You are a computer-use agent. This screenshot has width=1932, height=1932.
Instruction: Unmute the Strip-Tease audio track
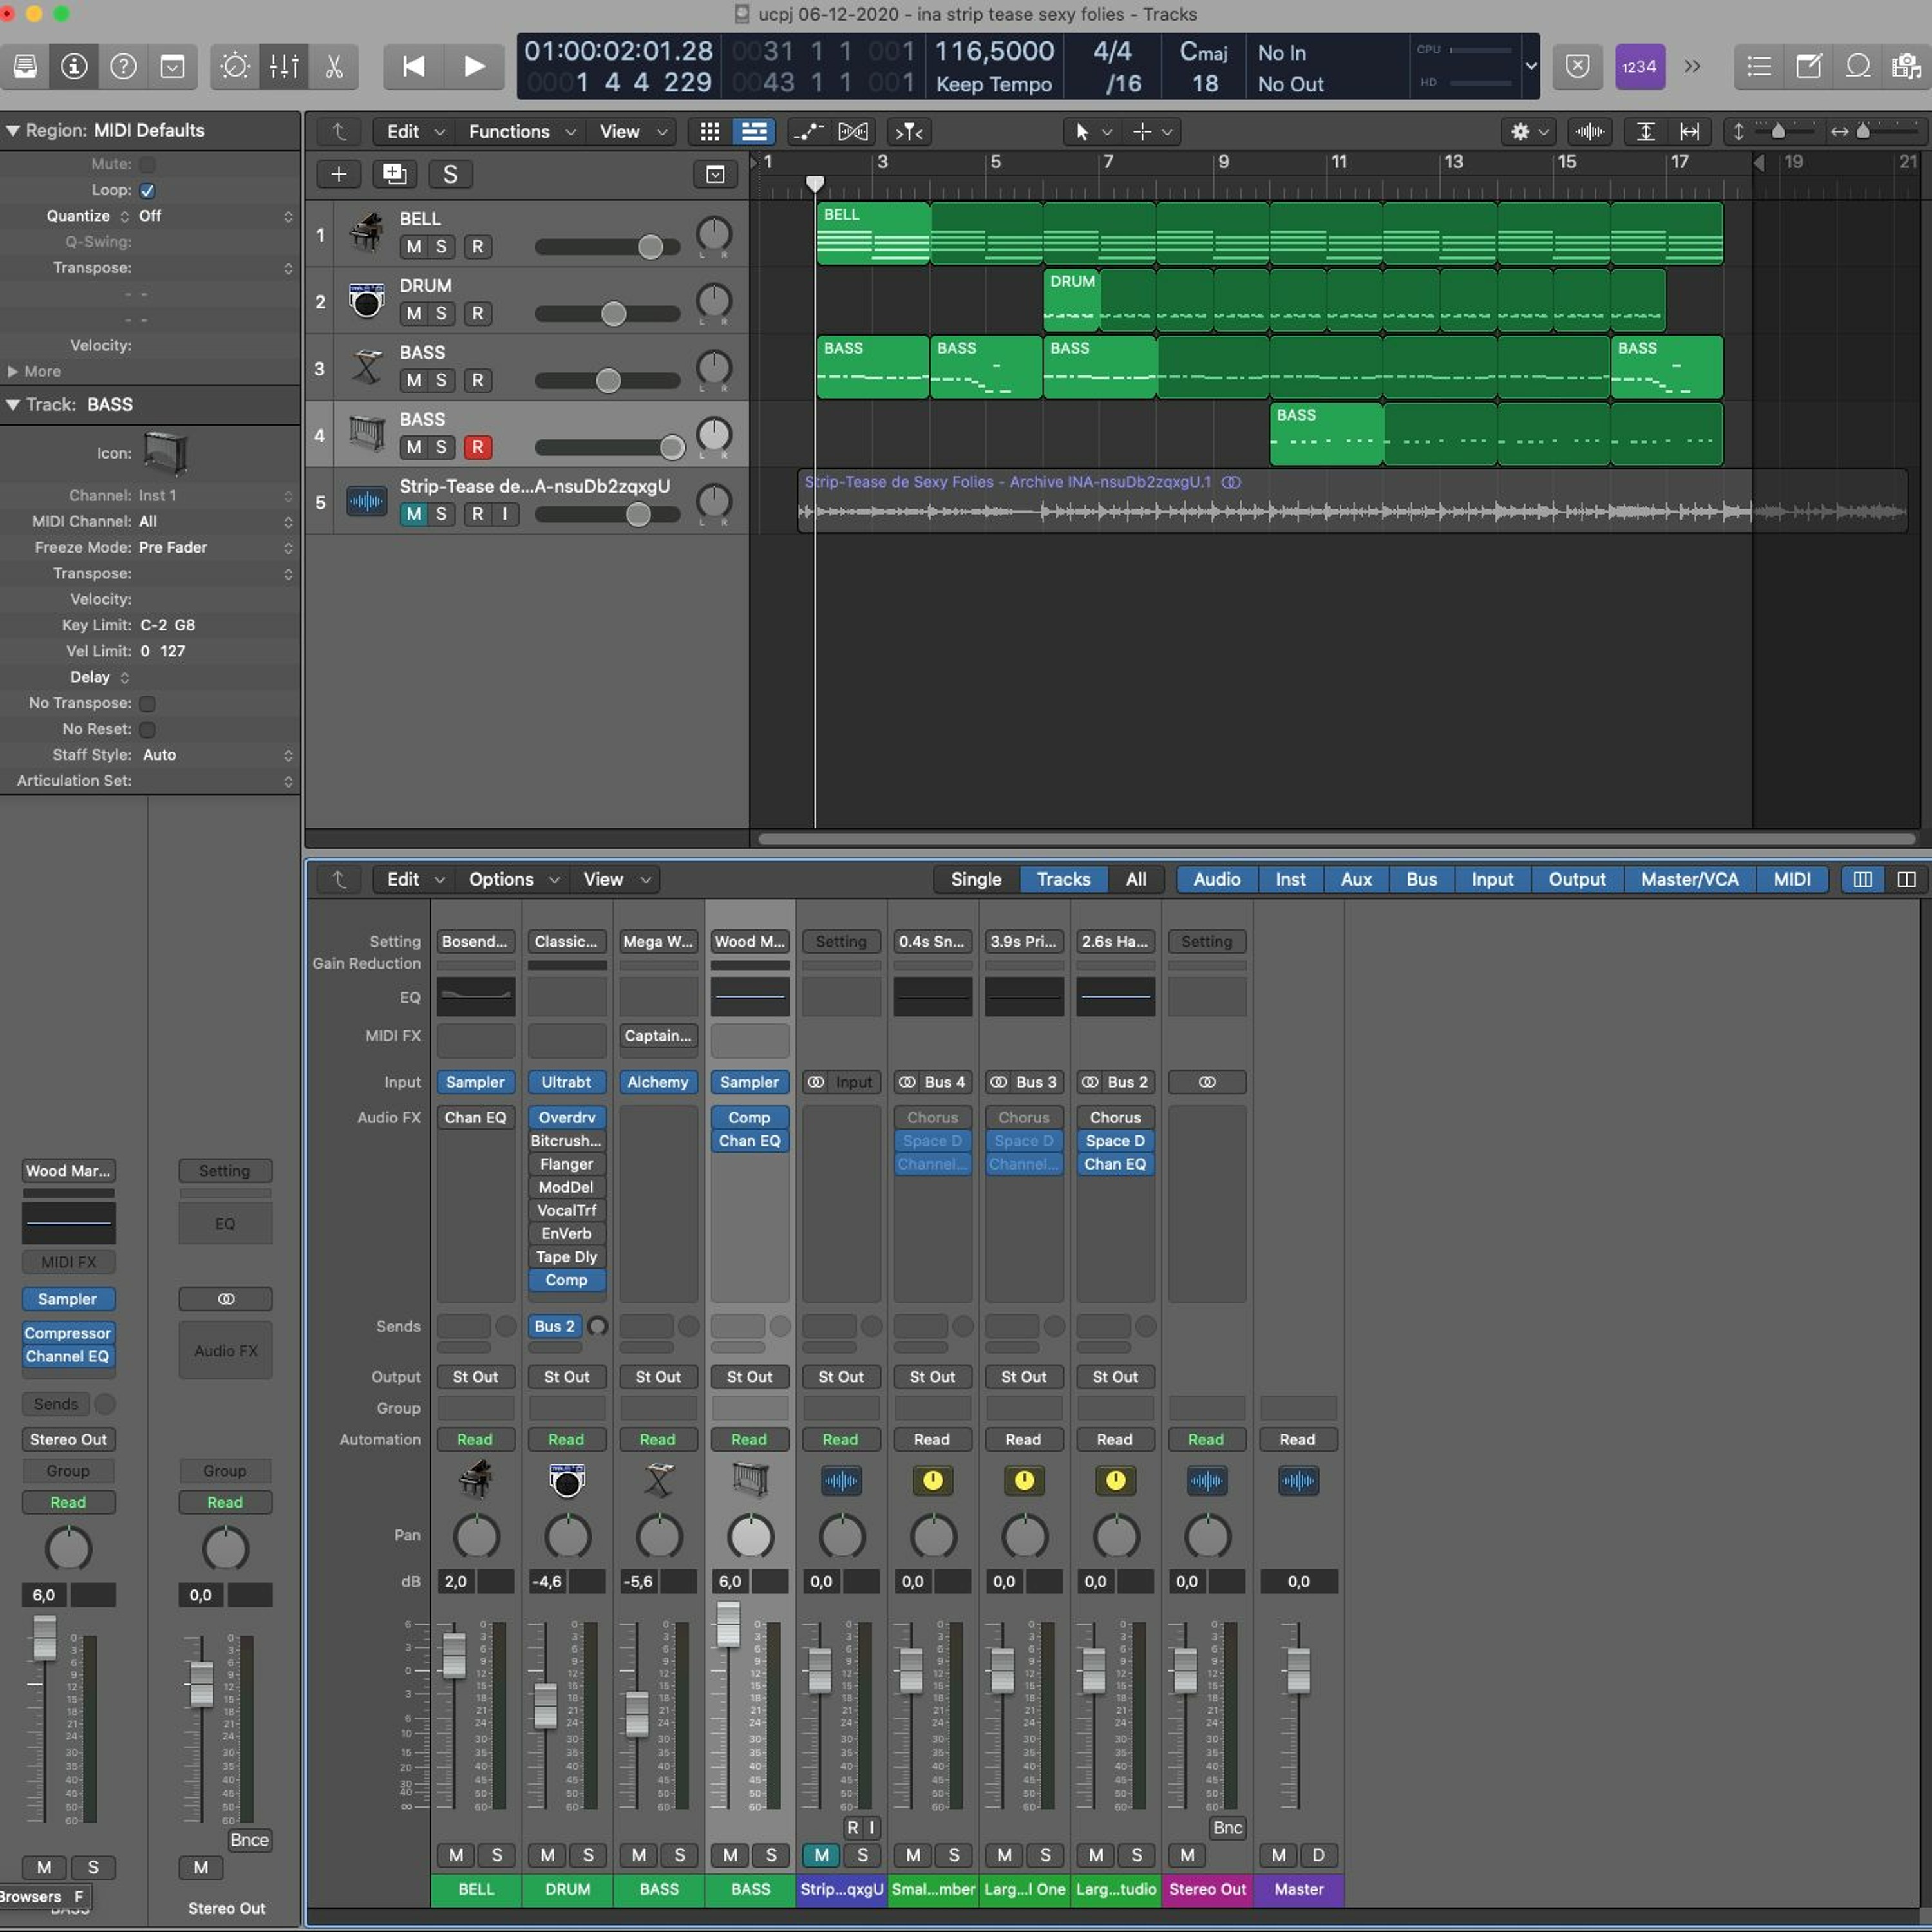[x=413, y=514]
